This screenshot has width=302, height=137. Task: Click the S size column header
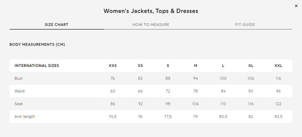168,66
